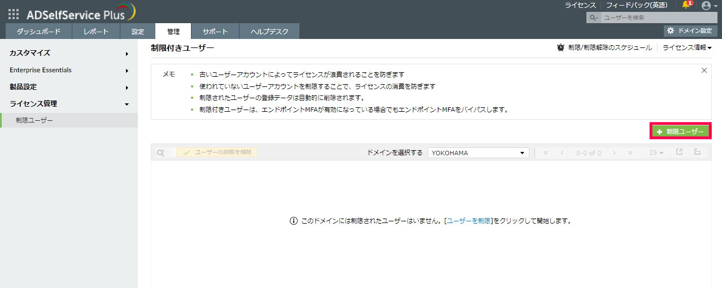The height and width of the screenshot is (288, 722).
Task: Open the ヘルプデスク tab
Action: click(269, 32)
